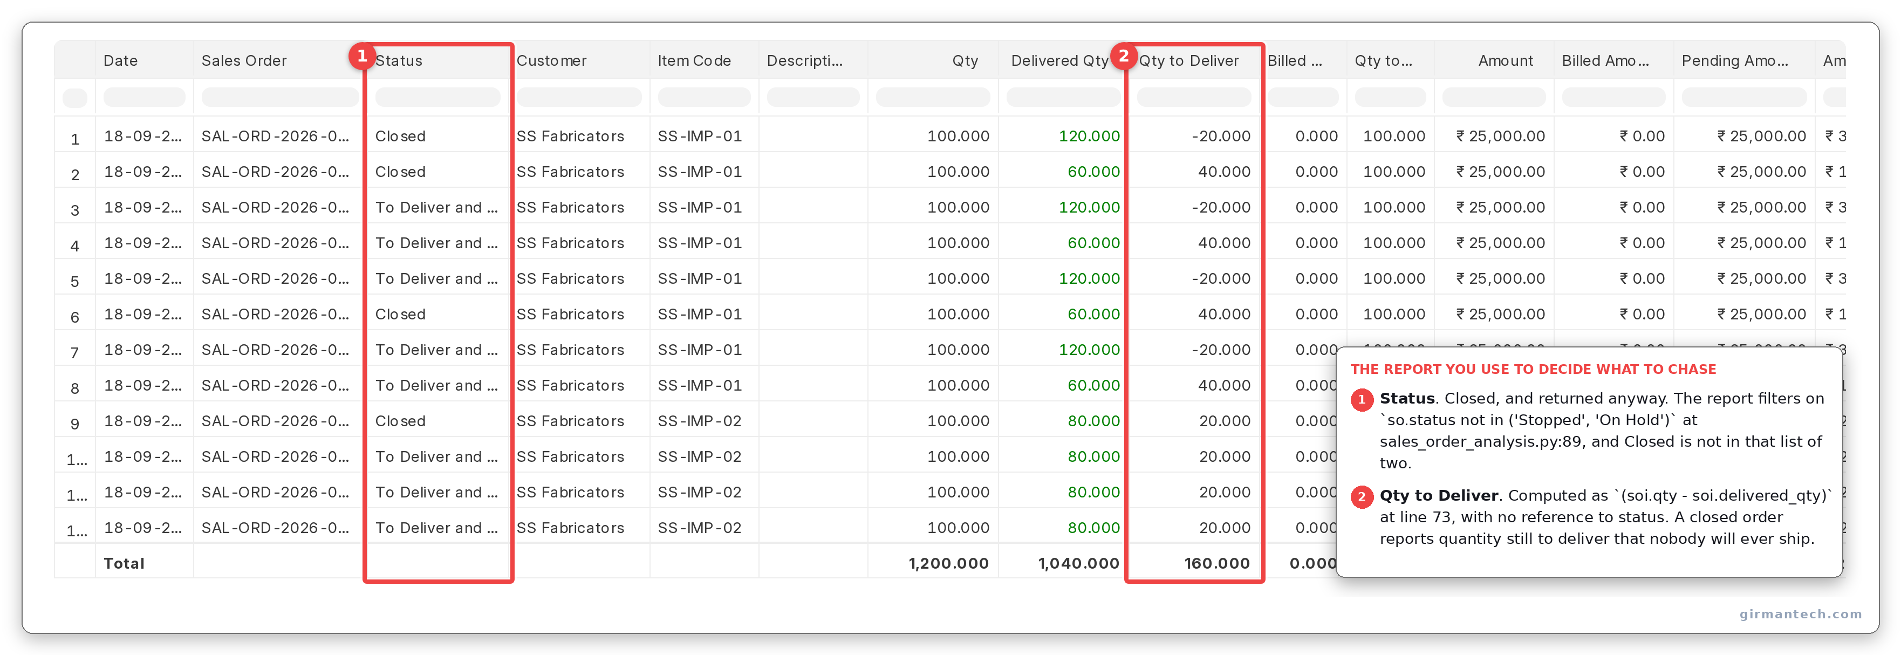The width and height of the screenshot is (1901, 655).
Task: Click the Sales Order column header
Action: 243,60
